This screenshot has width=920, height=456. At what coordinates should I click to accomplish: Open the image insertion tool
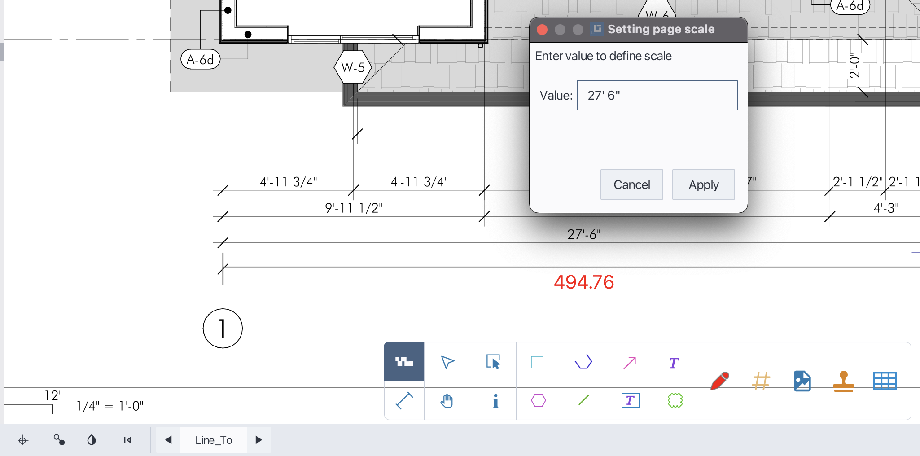801,381
